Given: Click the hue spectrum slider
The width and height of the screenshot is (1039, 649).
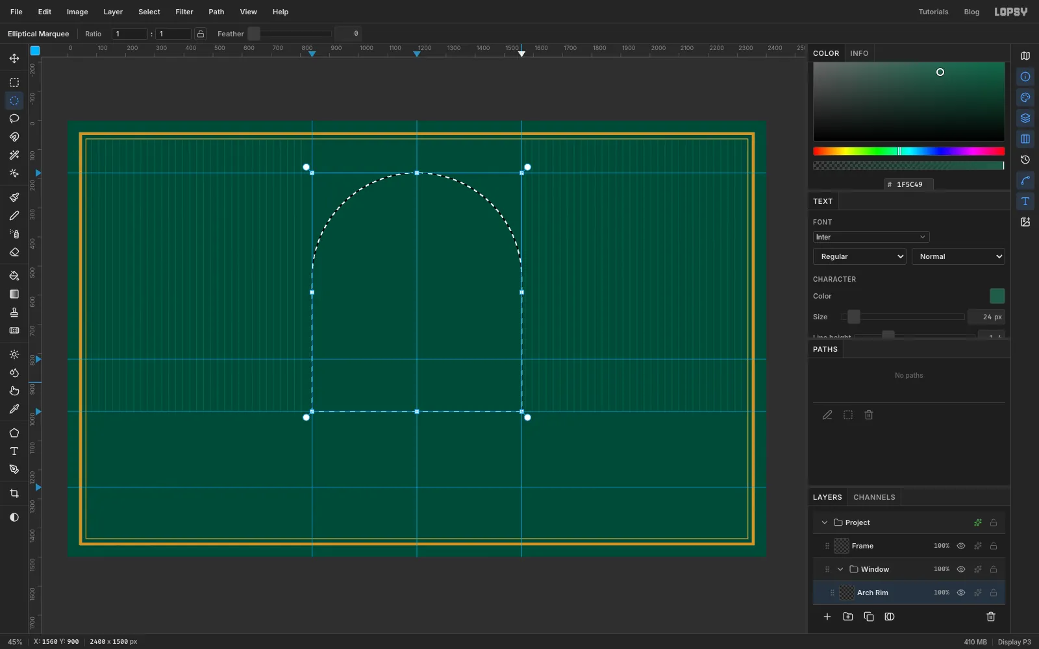Looking at the screenshot, I should 909,151.
